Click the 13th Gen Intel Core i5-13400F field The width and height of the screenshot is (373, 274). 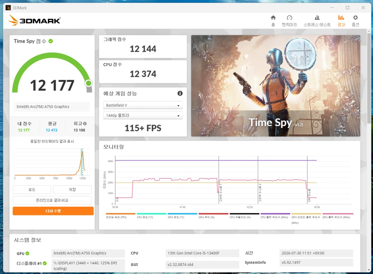[x=202, y=253]
